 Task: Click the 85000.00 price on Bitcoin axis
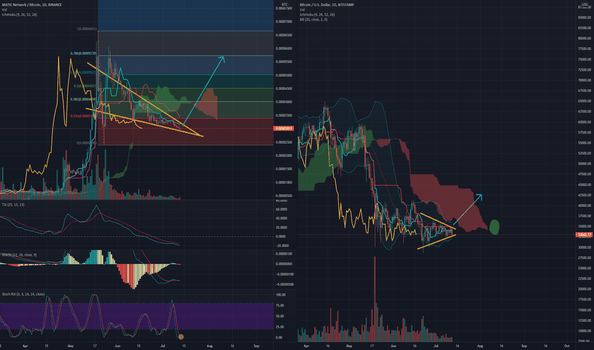click(584, 17)
